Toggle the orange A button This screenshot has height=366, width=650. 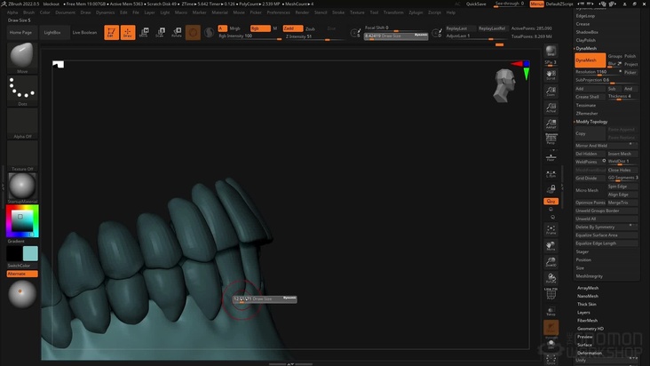pyautogui.click(x=223, y=28)
